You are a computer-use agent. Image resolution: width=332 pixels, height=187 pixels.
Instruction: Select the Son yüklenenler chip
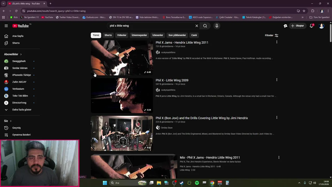tap(177, 35)
